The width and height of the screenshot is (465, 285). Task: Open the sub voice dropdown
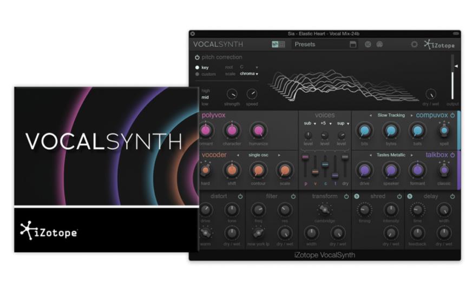pyautogui.click(x=310, y=123)
